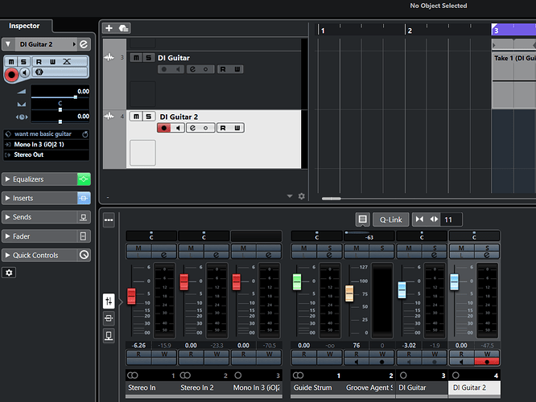Toggle Inspector Solo button
536x402 pixels.
coord(23,62)
